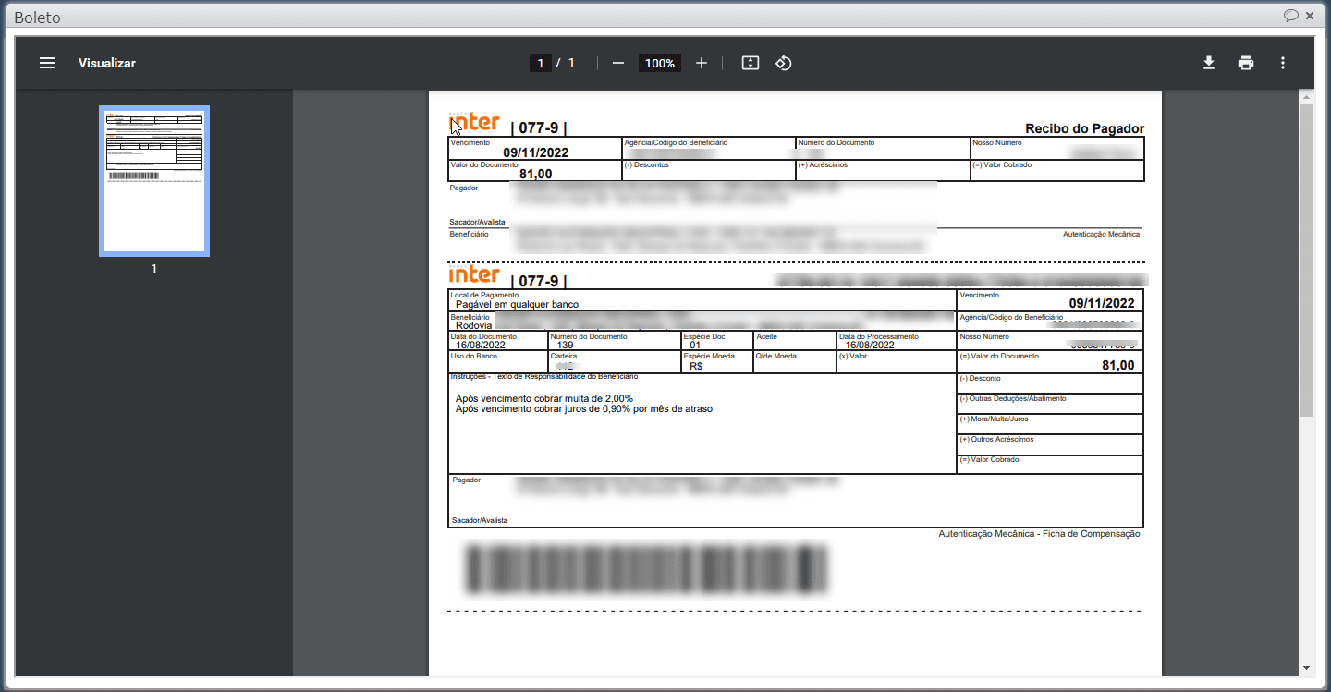Click the printer icon in the toolbar
The width and height of the screenshot is (1331, 692).
pyautogui.click(x=1246, y=63)
